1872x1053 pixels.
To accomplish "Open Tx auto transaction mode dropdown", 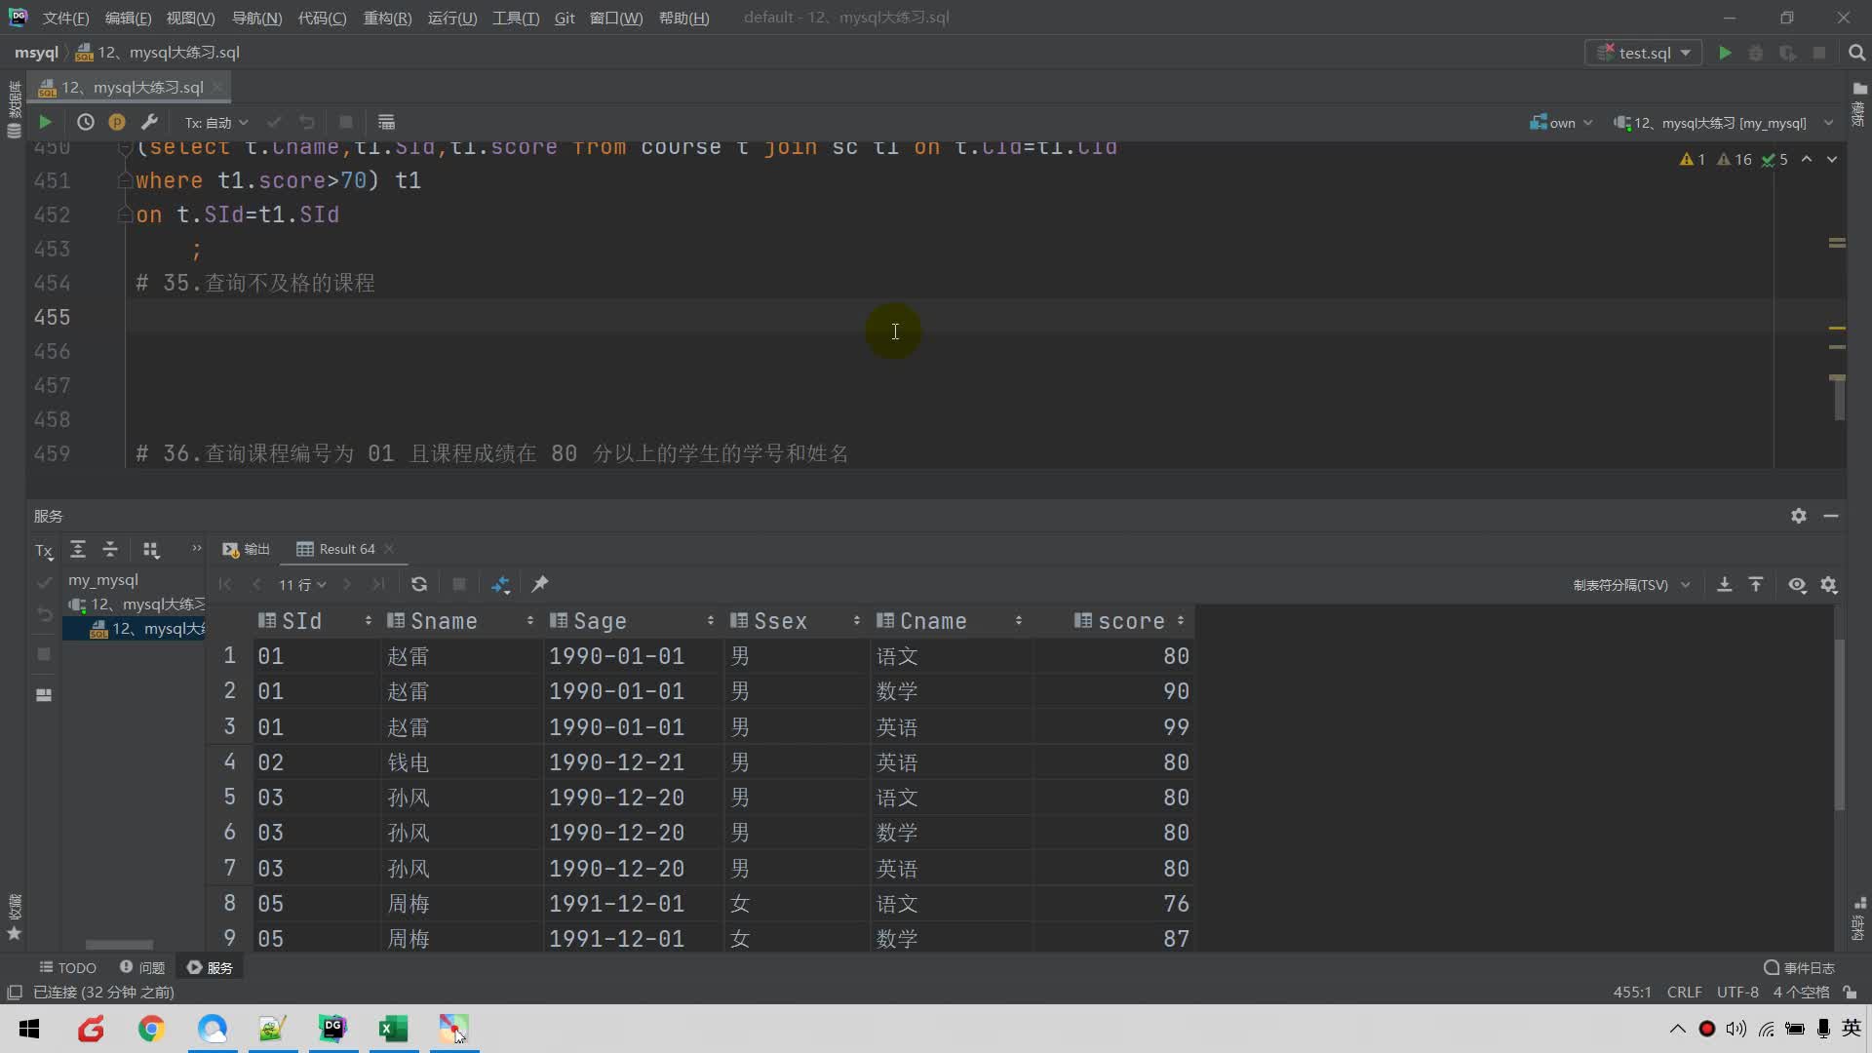I will pos(216,122).
